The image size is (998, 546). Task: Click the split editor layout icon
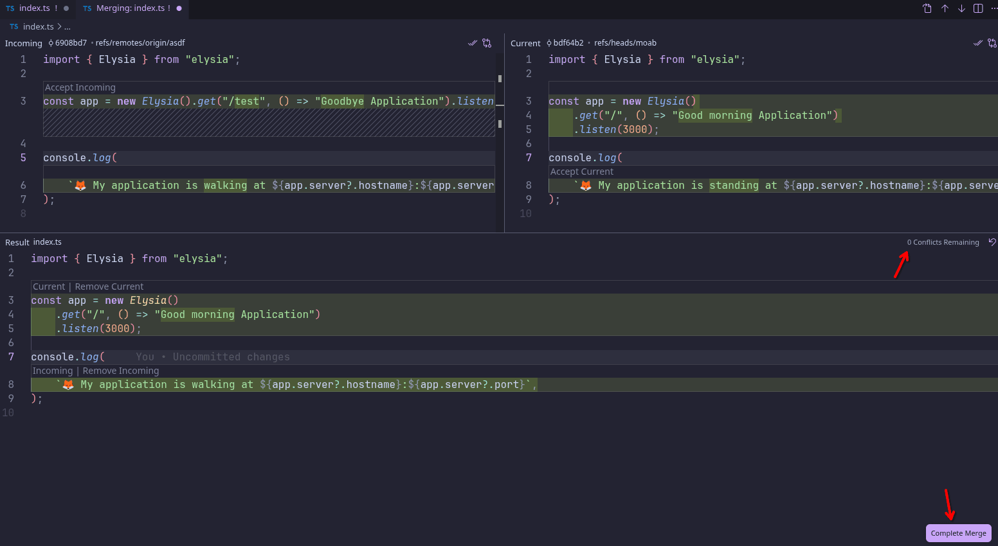[x=978, y=8]
